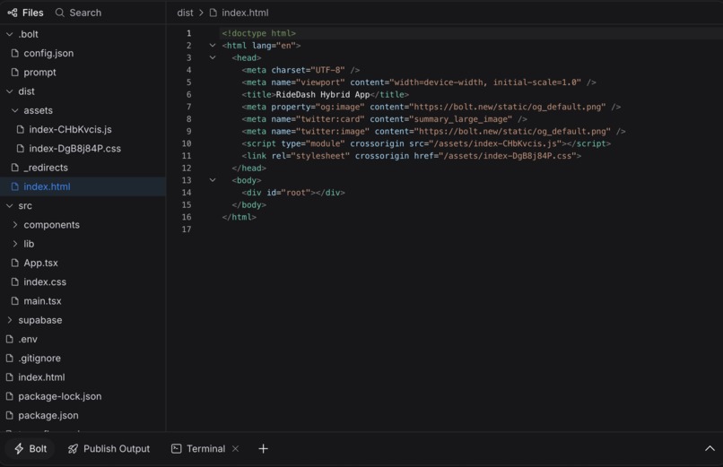Click file icon beside _redirects
The width and height of the screenshot is (723, 467).
14,168
